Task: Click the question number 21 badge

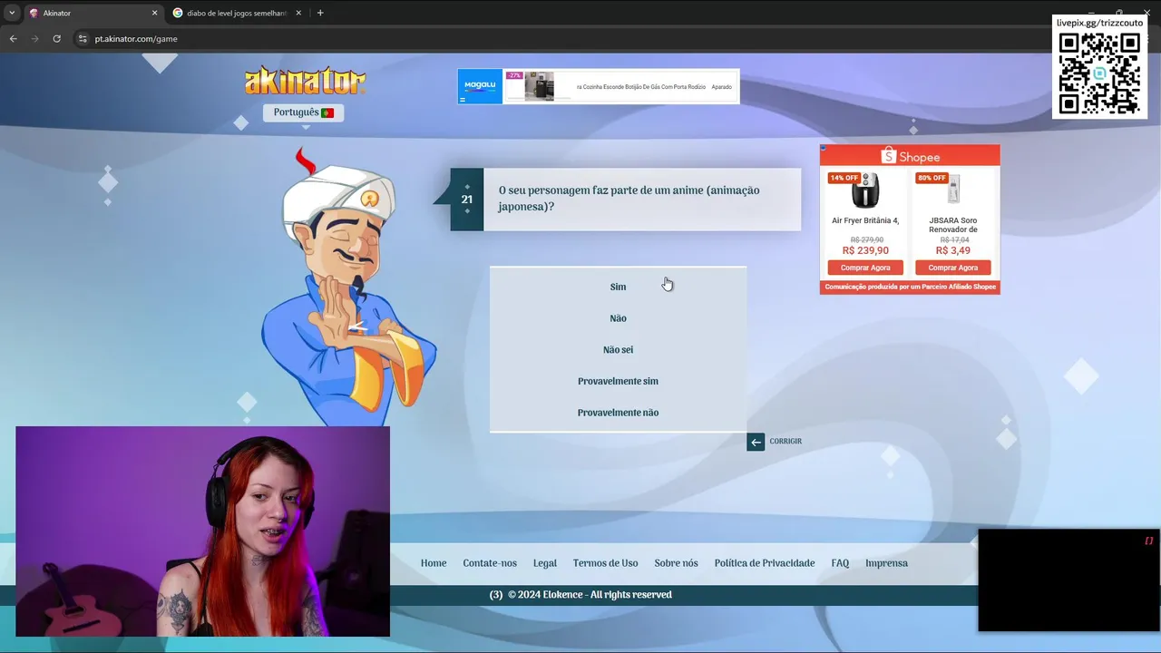Action: point(467,200)
